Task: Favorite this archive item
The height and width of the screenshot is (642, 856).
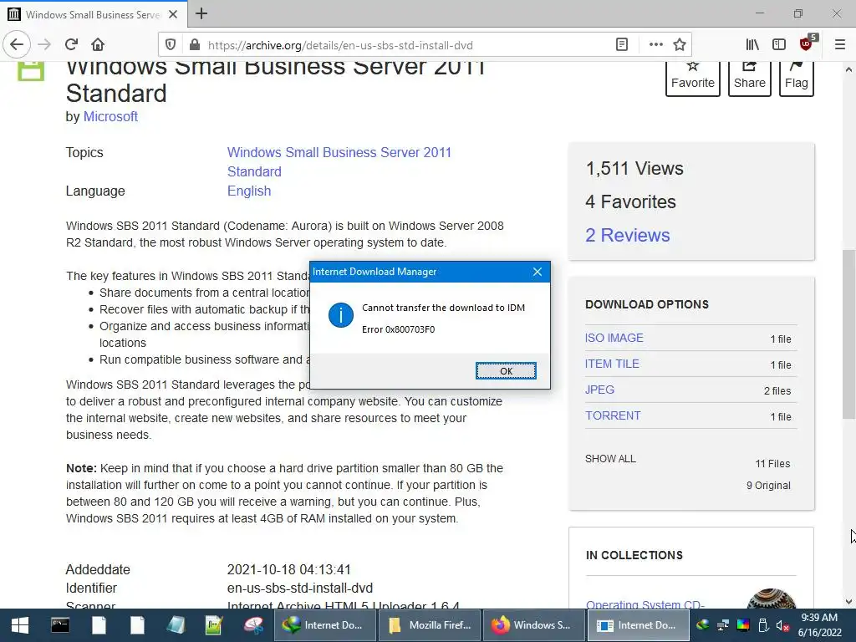Action: pyautogui.click(x=693, y=78)
